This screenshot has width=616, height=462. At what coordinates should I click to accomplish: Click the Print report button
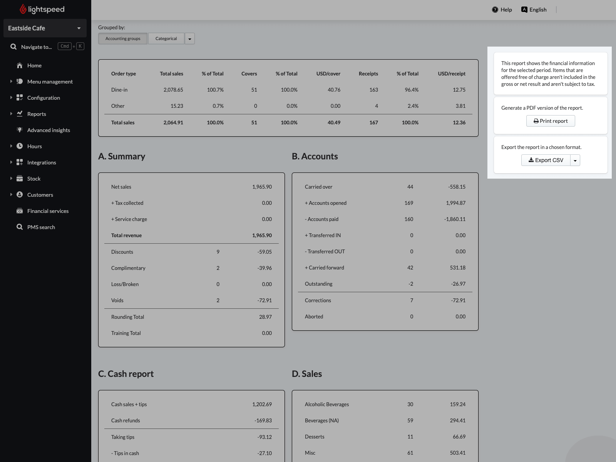coord(551,121)
